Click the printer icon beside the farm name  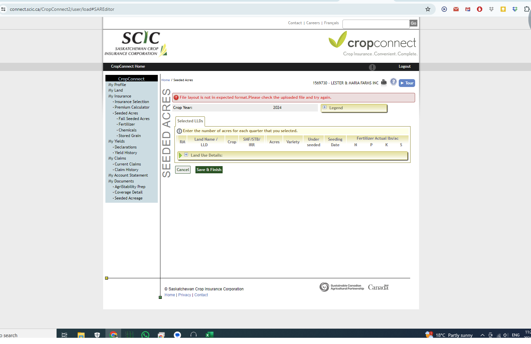coord(384,82)
